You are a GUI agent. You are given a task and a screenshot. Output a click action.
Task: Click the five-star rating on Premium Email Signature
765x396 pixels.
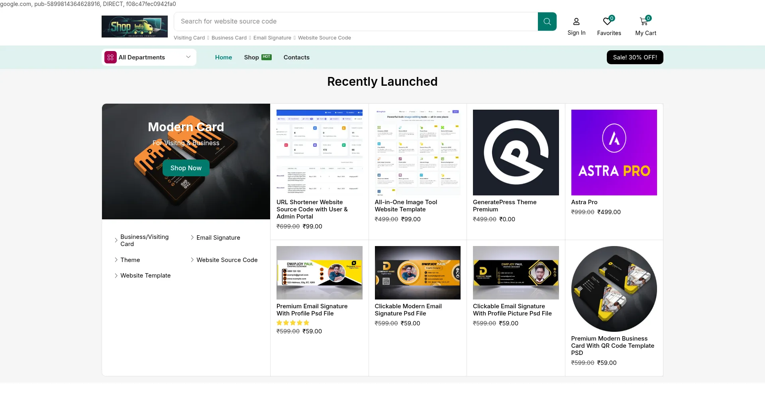pyautogui.click(x=292, y=323)
